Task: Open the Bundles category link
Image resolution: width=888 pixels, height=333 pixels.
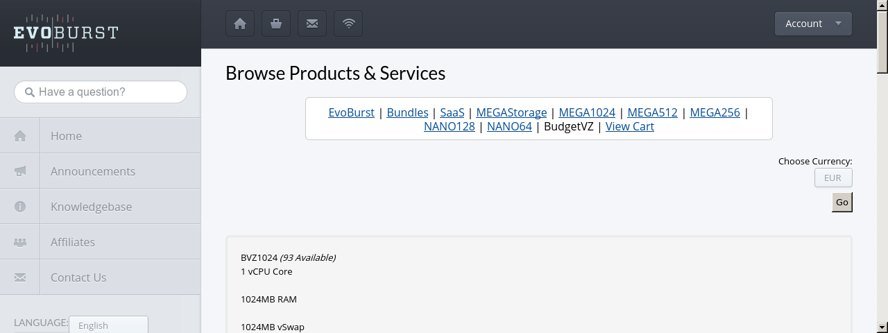Action: 407,112
